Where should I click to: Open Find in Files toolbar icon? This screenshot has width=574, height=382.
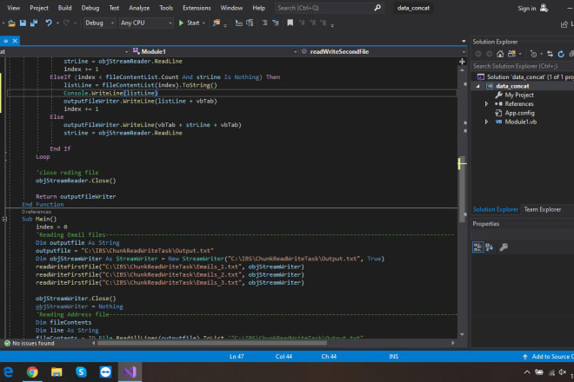click(217, 23)
